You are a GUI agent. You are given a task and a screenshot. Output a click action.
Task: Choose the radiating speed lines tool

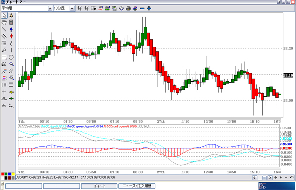pyautogui.click(x=4, y=64)
